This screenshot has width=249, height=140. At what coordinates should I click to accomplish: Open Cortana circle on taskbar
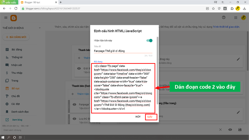14,137
